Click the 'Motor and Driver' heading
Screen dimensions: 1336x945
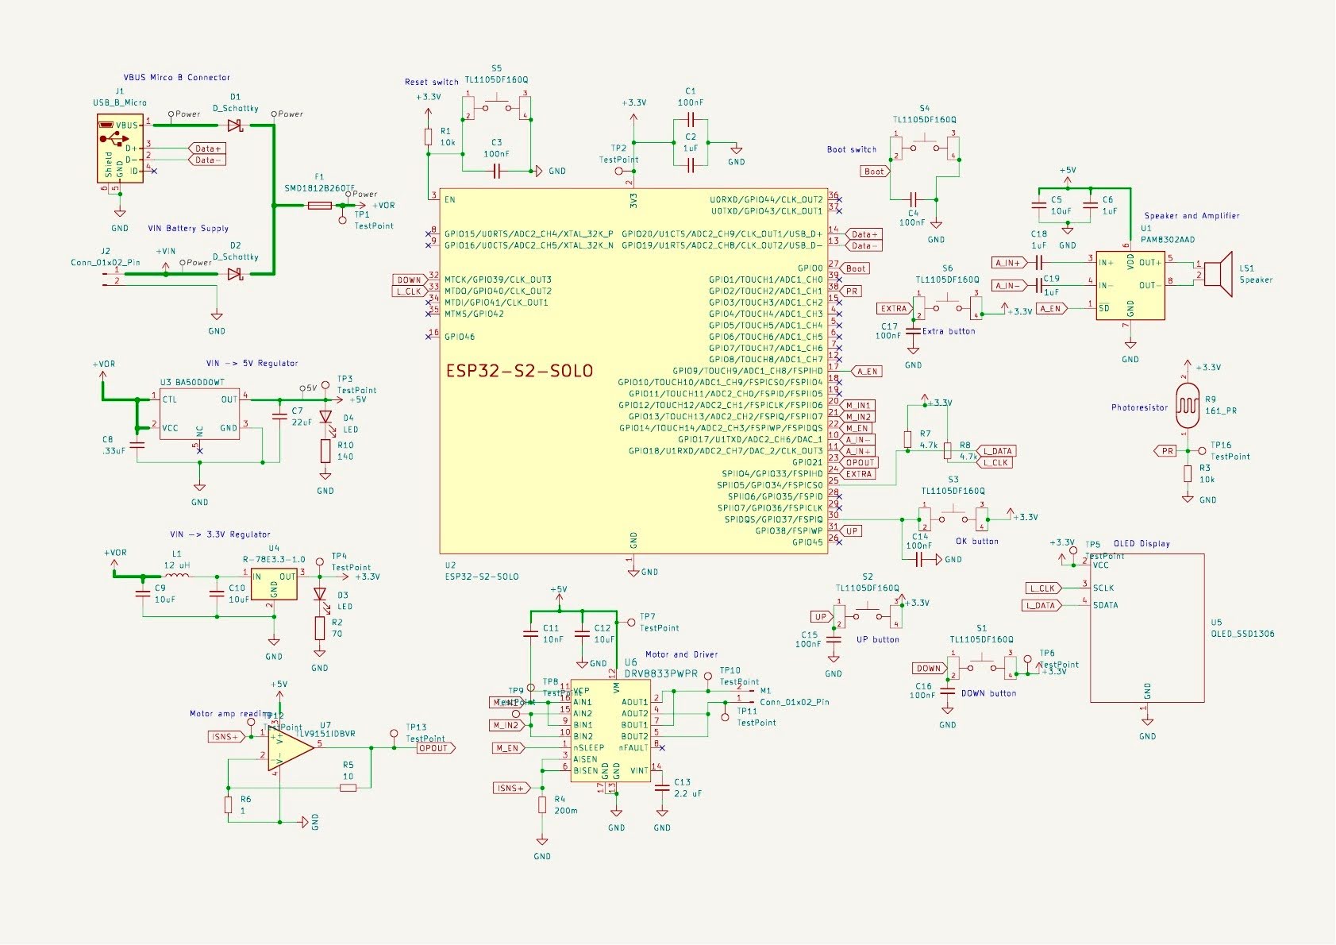click(681, 654)
